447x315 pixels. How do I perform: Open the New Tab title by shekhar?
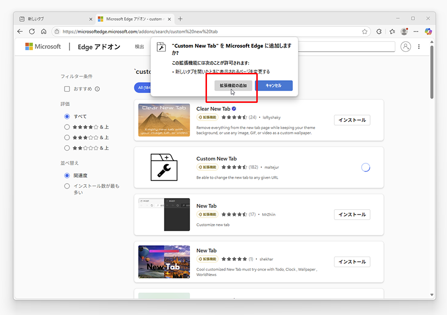(x=206, y=251)
